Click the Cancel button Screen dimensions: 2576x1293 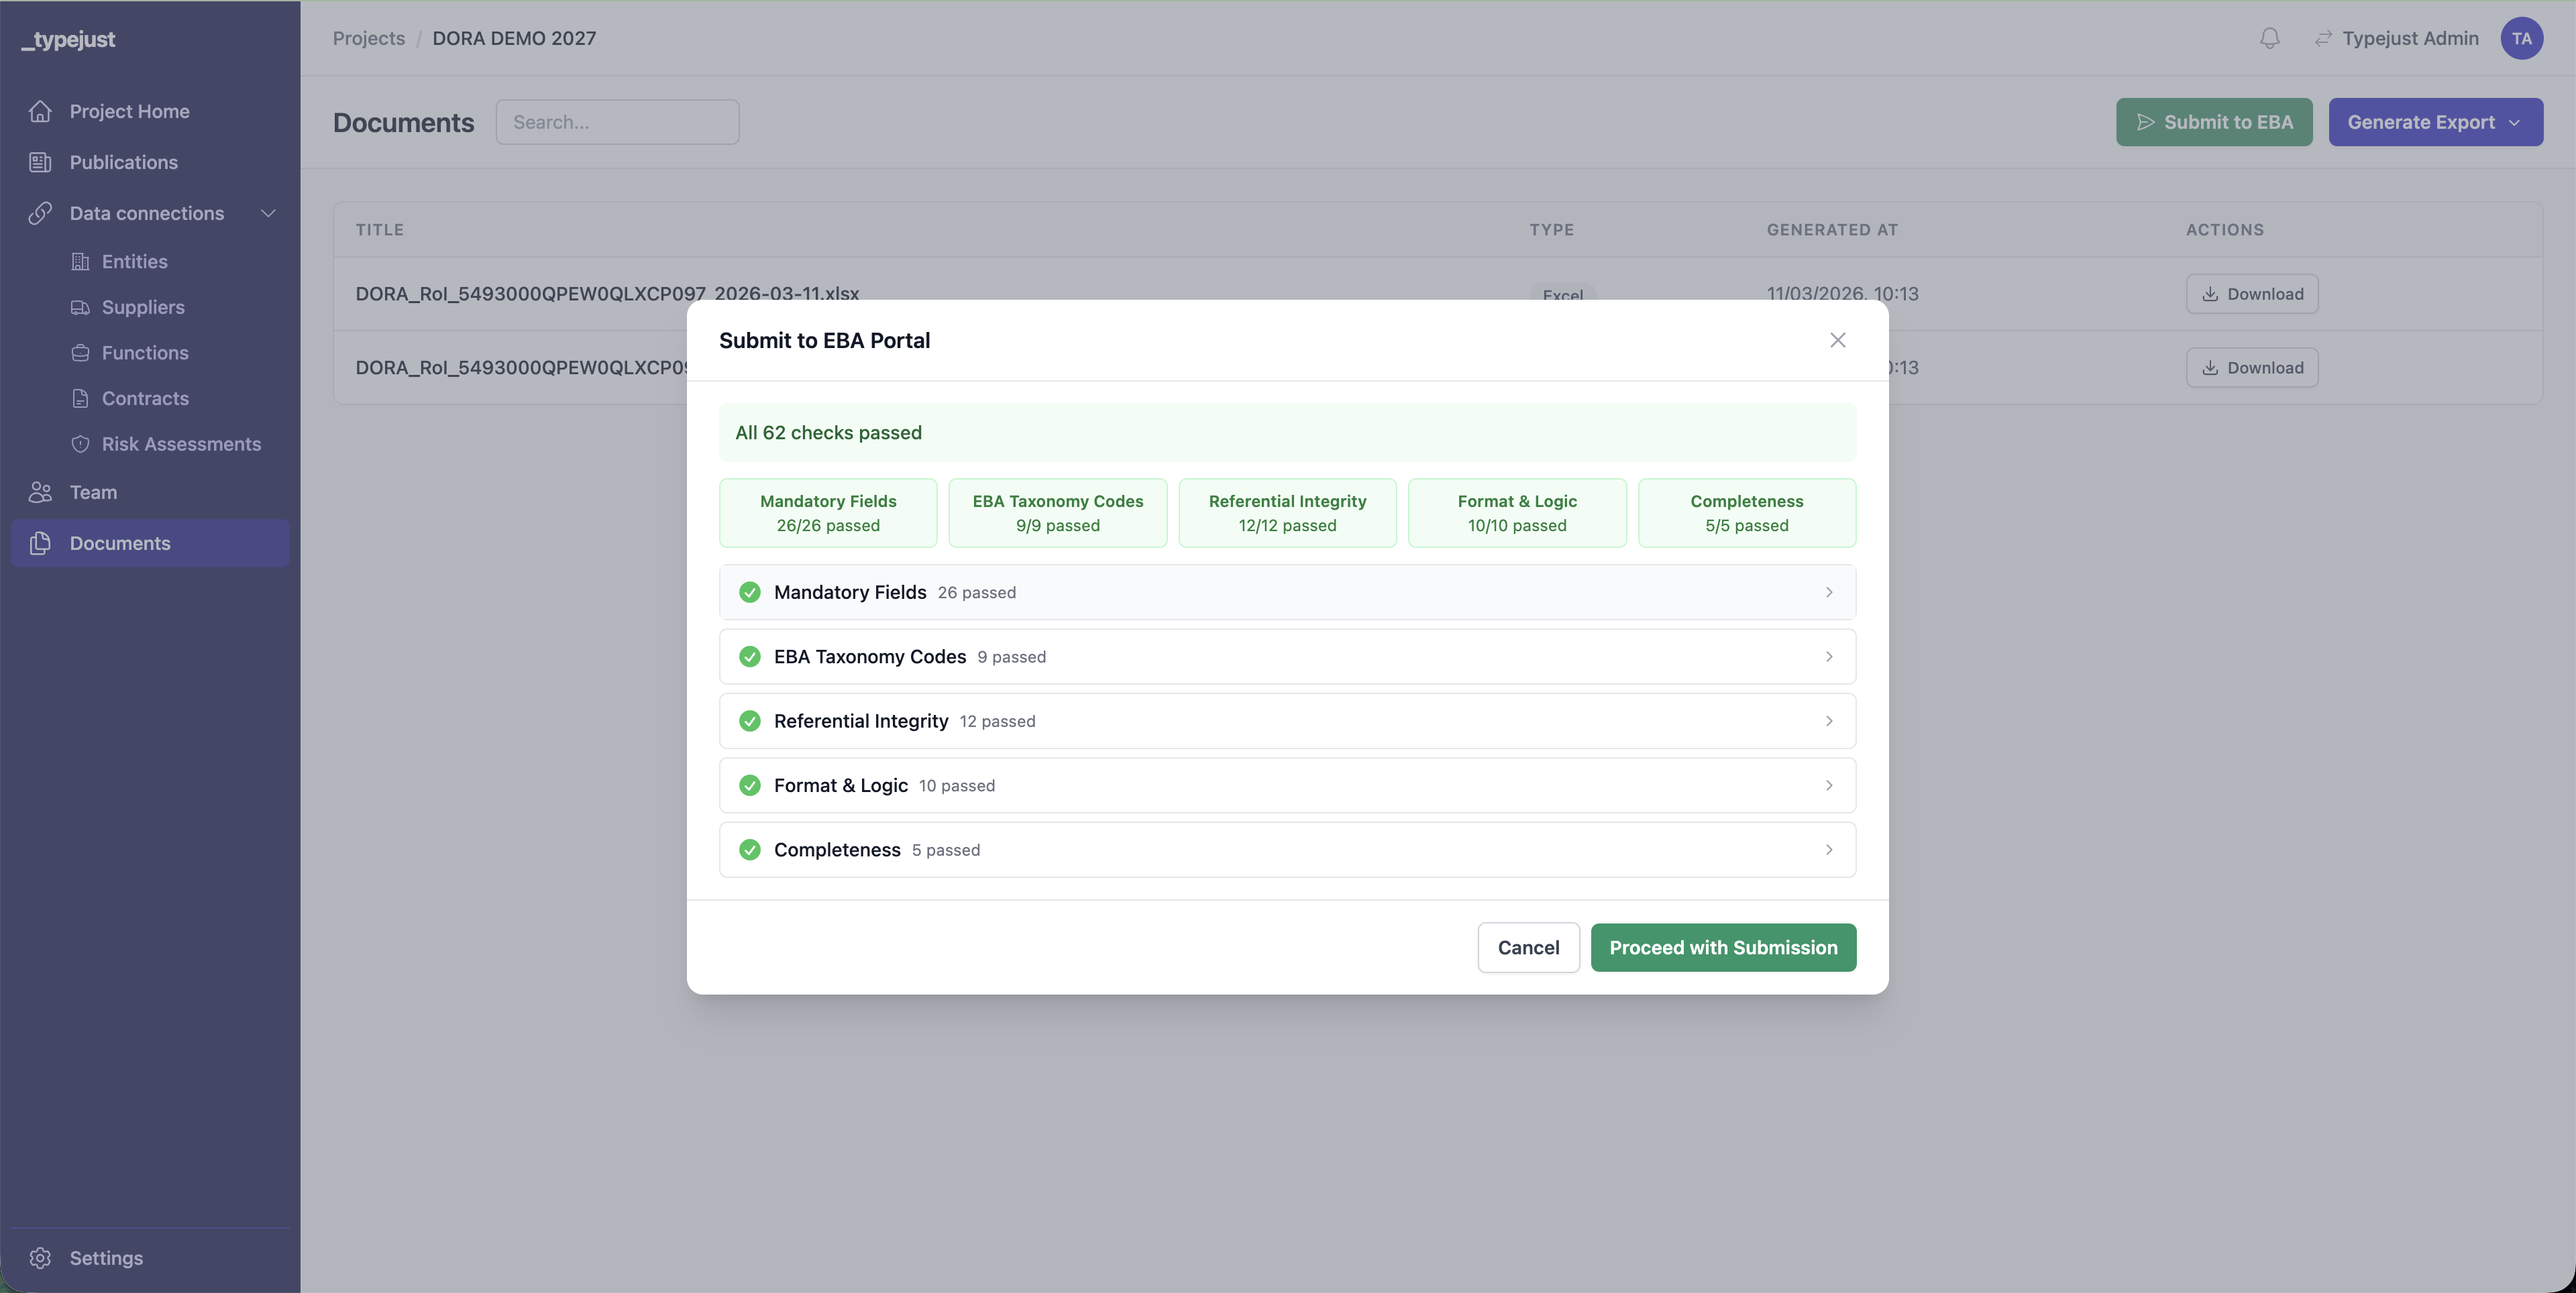pyautogui.click(x=1527, y=947)
